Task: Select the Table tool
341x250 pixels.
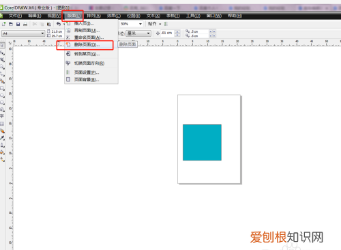Action: (2, 124)
